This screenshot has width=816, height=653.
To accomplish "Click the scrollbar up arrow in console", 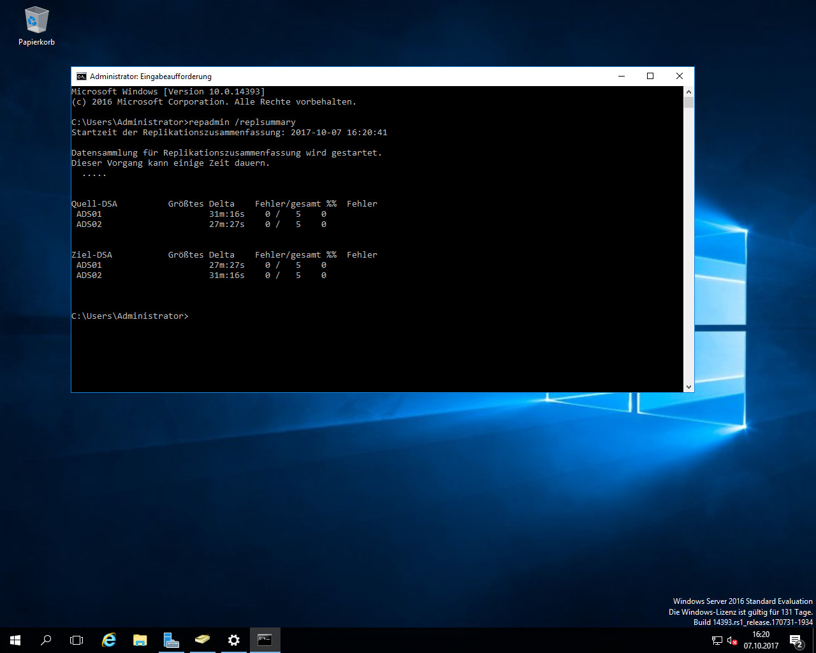I will (688, 92).
